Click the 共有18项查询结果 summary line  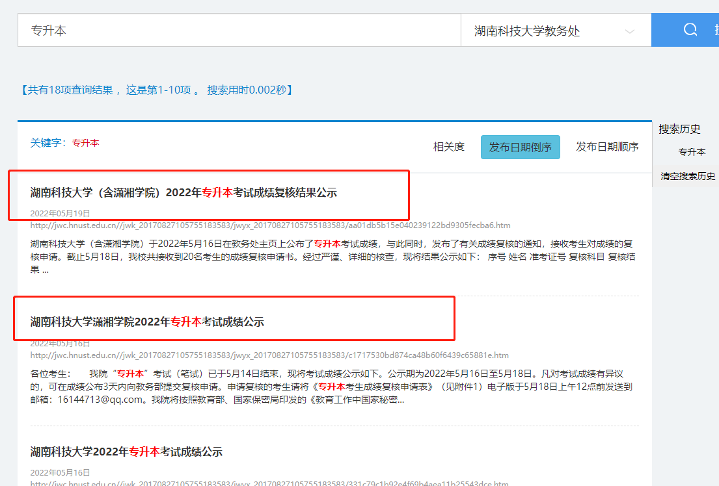tap(157, 90)
